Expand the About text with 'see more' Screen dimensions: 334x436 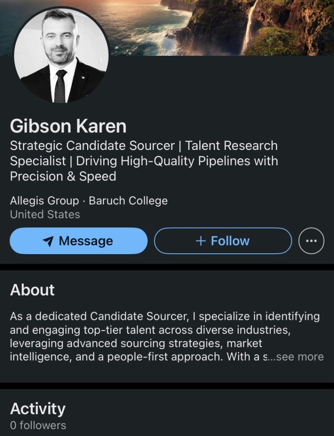pyautogui.click(x=300, y=356)
